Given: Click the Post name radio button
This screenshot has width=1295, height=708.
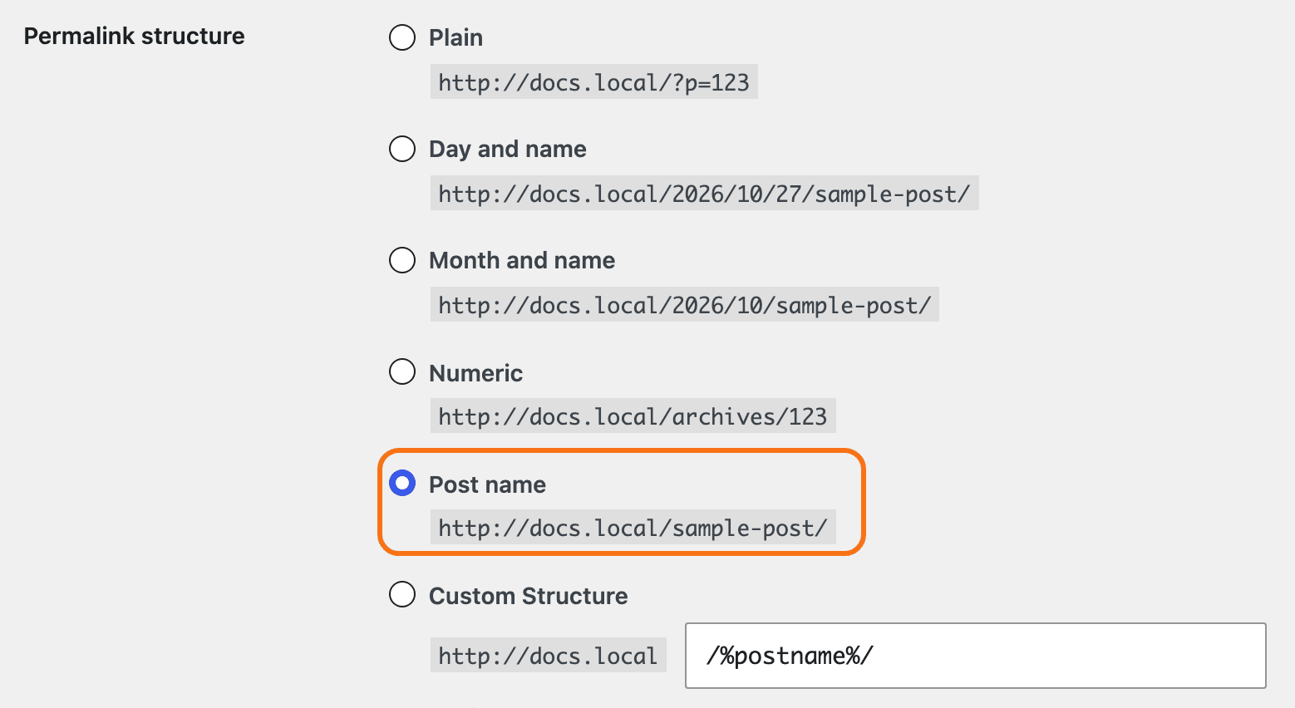Looking at the screenshot, I should pyautogui.click(x=402, y=483).
